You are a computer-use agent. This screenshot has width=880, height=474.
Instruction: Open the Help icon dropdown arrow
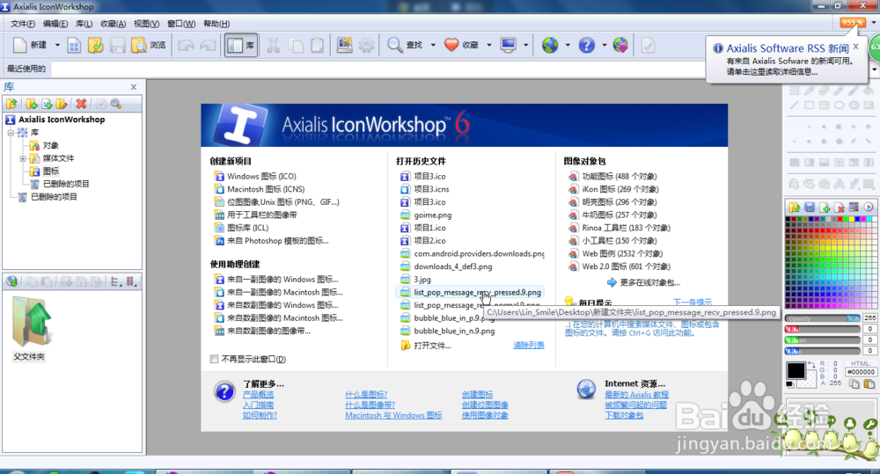[x=604, y=45]
